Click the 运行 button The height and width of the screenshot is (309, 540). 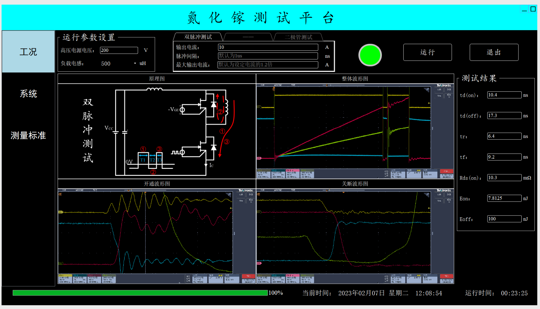pos(427,52)
